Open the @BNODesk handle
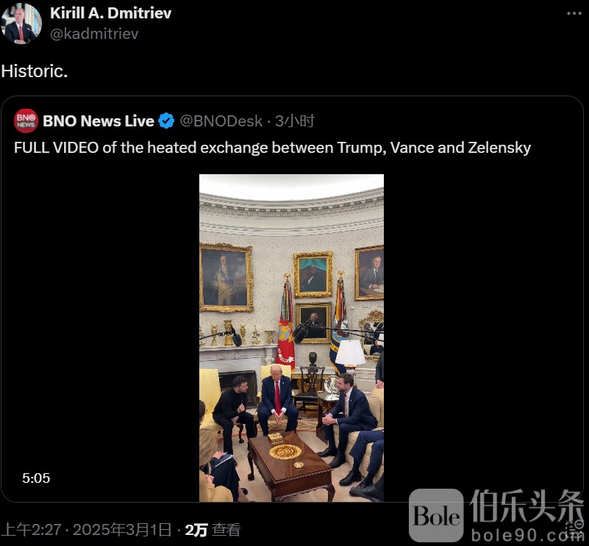 pos(221,121)
